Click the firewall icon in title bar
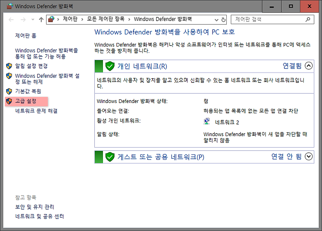This screenshot has height=231, width=322. [x=9, y=6]
